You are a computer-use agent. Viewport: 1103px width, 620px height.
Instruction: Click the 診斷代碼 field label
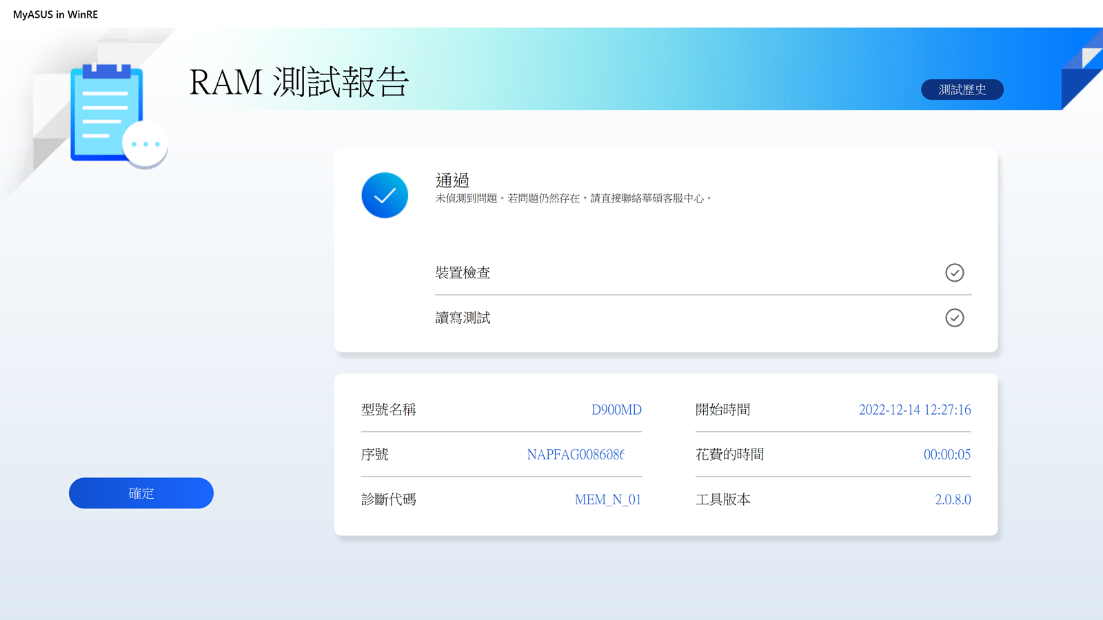tap(388, 499)
